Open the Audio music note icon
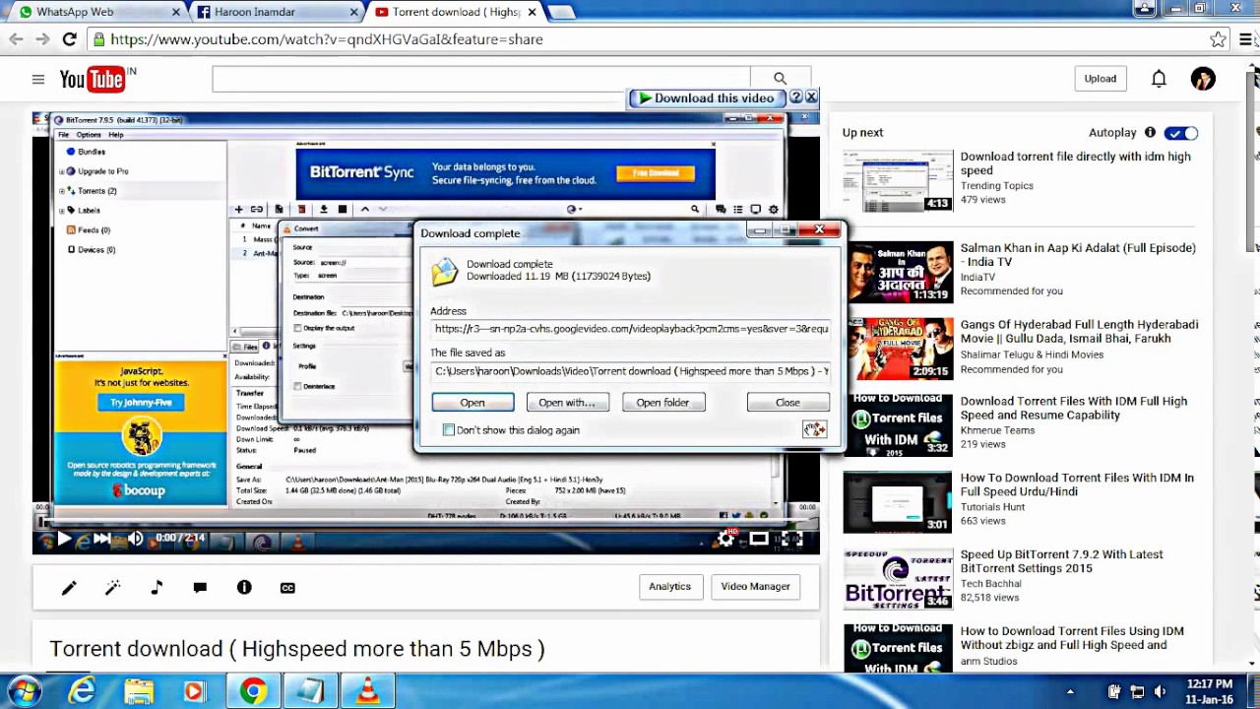1260x709 pixels. (157, 588)
